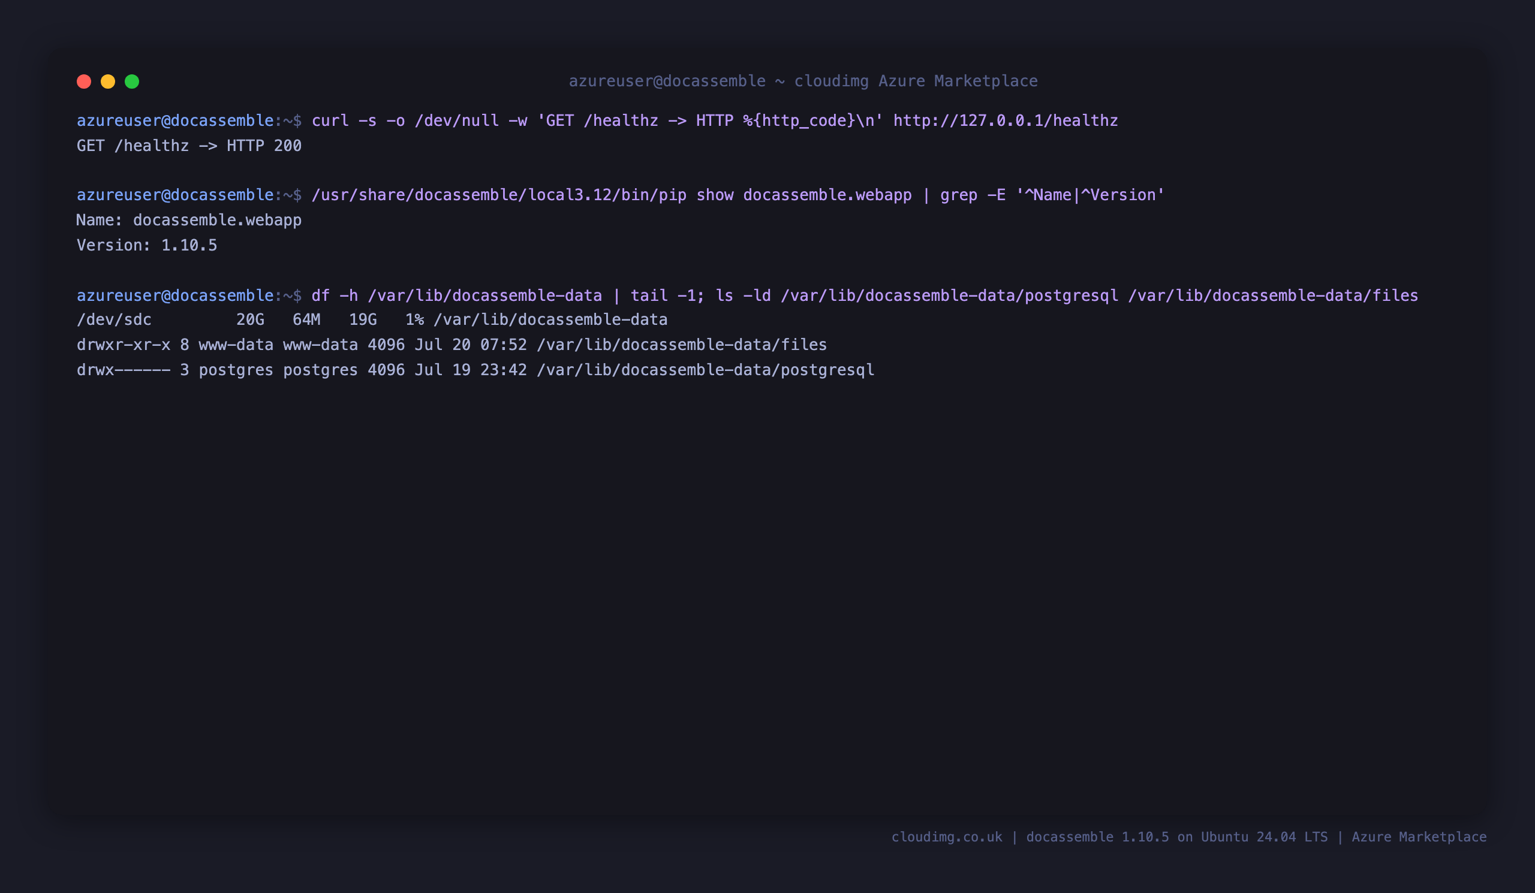
Task: Select the /dev/sdc disk usage line
Action: (x=372, y=319)
